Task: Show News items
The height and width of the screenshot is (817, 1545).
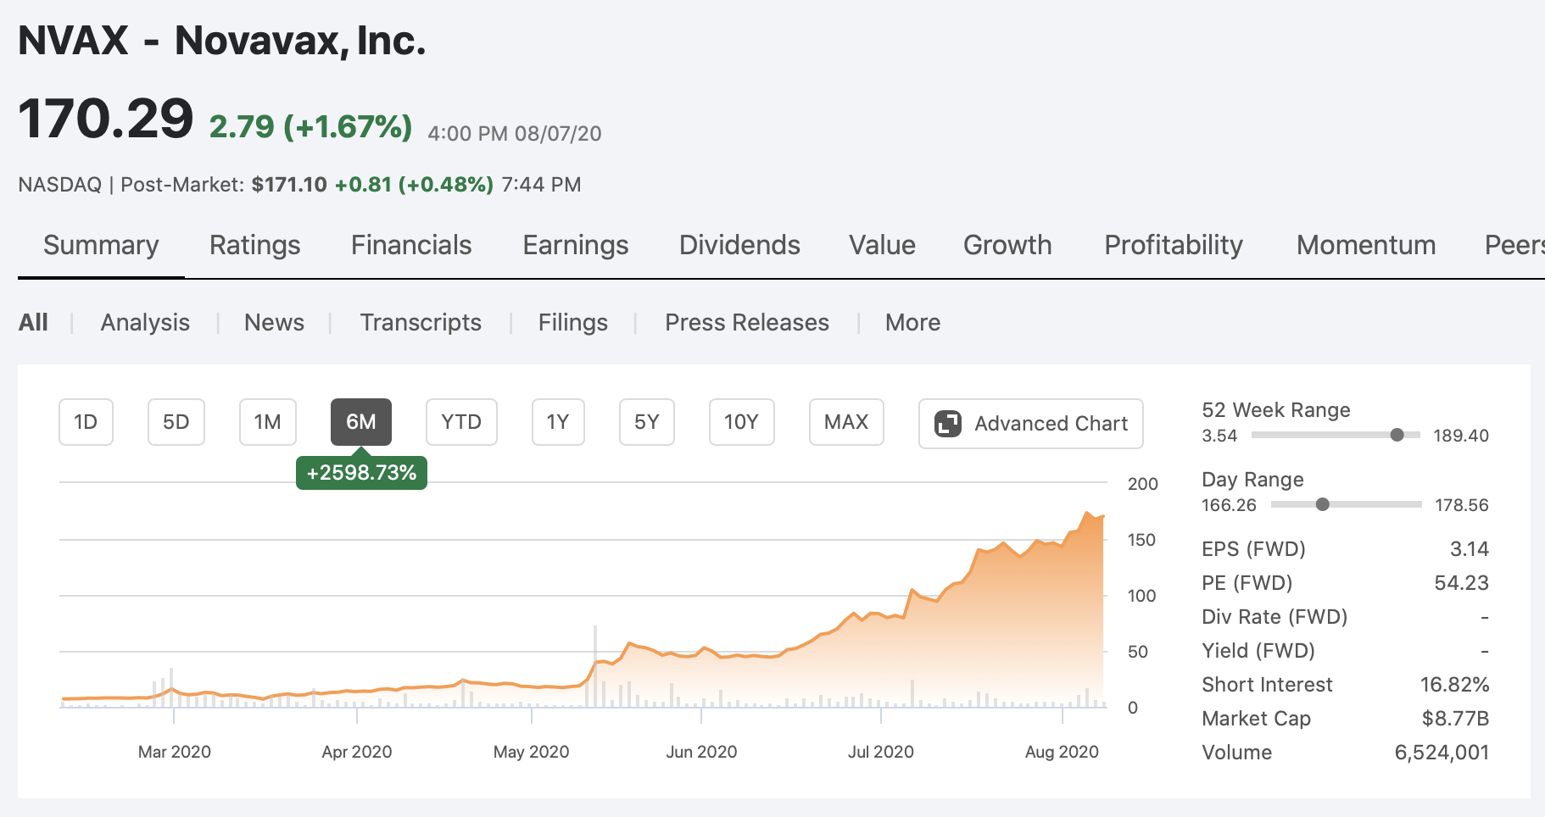Action: (x=274, y=322)
